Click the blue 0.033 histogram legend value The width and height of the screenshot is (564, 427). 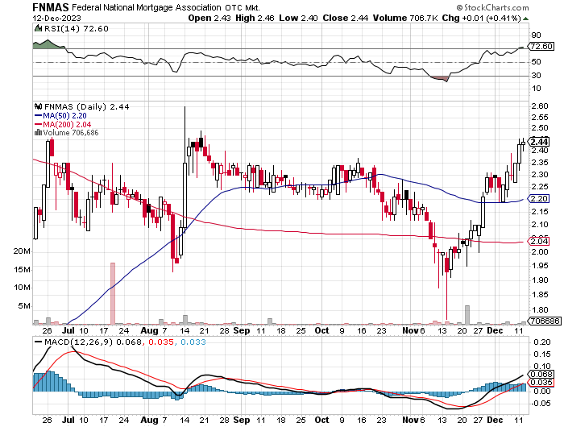point(193,342)
